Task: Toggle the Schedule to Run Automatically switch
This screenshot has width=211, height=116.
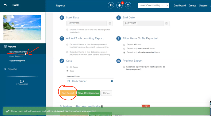Action: pyautogui.click(x=145, y=106)
